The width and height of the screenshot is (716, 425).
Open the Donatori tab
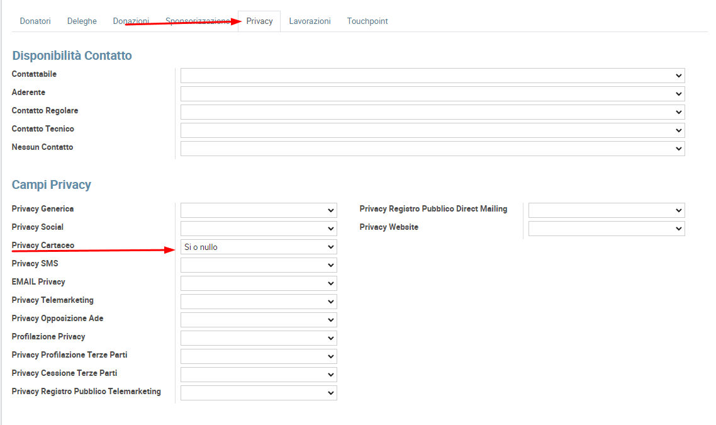(35, 21)
